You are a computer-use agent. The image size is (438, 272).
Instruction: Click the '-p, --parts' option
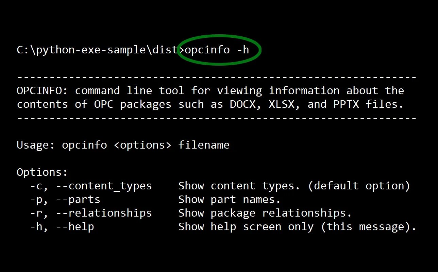pyautogui.click(x=65, y=200)
